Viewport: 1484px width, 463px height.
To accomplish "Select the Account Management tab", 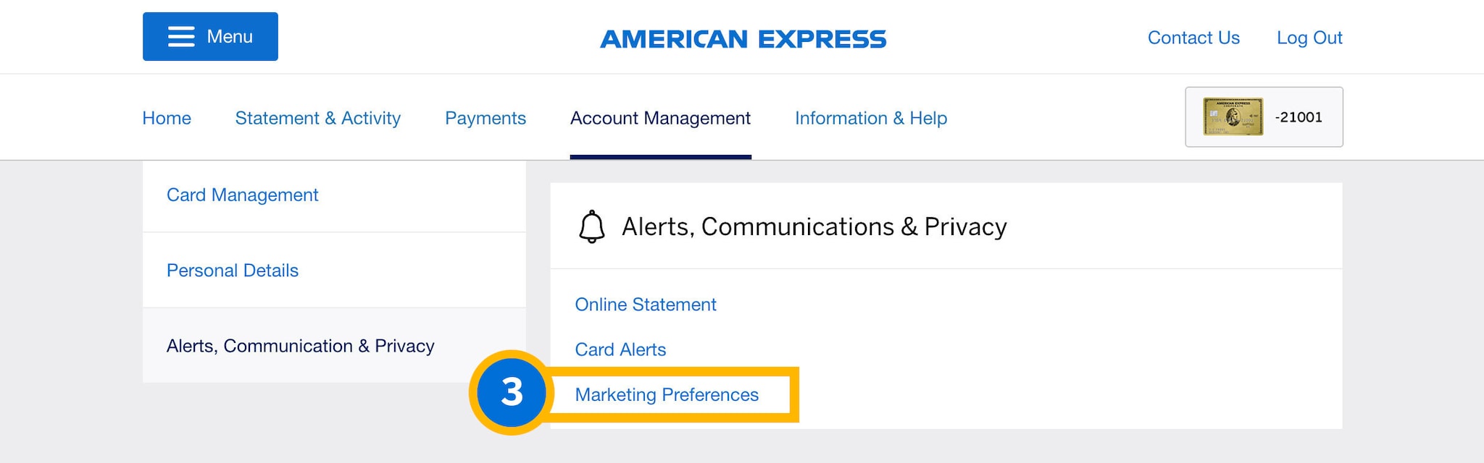I will tap(660, 118).
